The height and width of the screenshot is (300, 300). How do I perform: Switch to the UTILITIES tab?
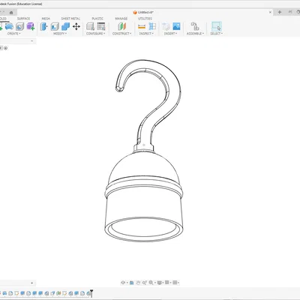[x=145, y=19]
